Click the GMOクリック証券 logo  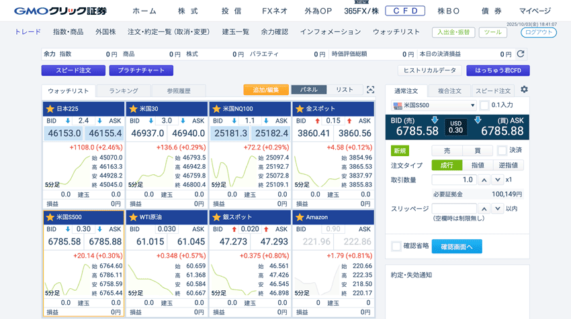60,11
